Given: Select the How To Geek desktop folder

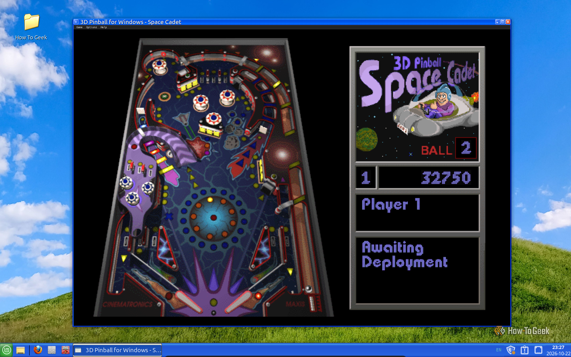Looking at the screenshot, I should tap(31, 27).
